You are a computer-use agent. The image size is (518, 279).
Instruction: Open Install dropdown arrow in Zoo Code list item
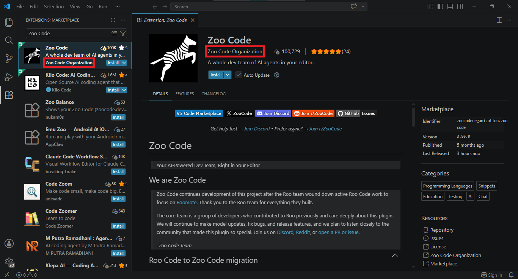tap(124, 63)
